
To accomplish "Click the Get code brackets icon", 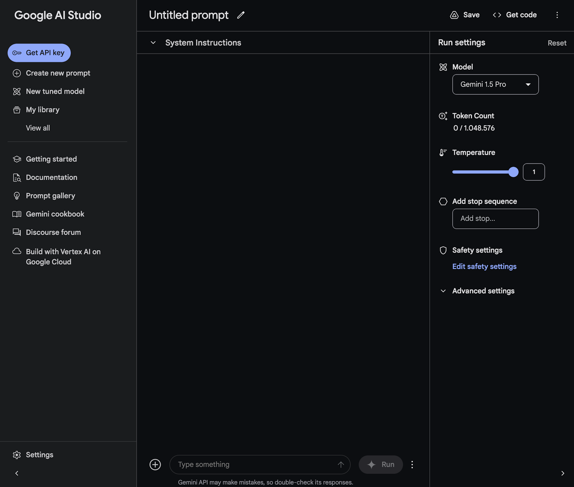I will pyautogui.click(x=497, y=15).
